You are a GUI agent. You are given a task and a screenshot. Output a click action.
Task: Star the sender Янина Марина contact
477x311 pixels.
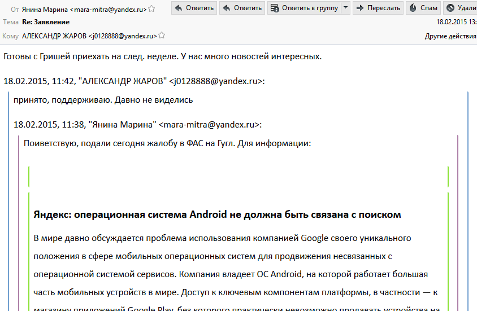(x=151, y=9)
